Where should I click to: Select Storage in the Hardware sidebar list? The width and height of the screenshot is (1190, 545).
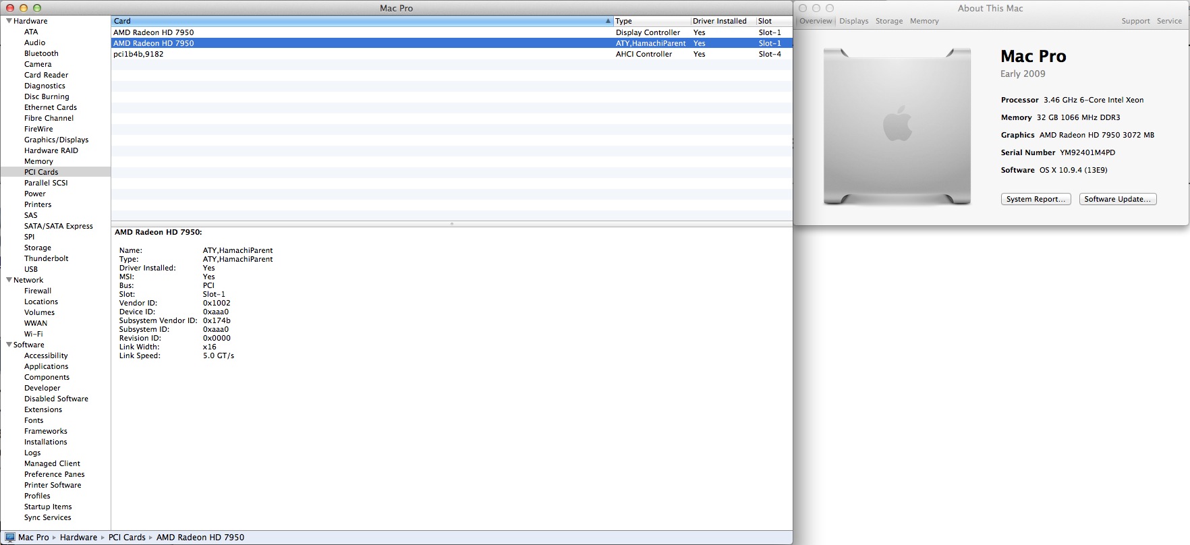click(38, 248)
